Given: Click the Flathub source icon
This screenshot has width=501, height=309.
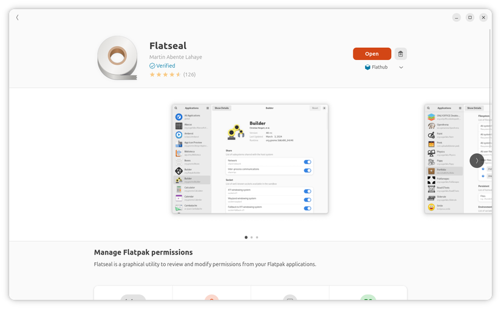Looking at the screenshot, I should 367,67.
